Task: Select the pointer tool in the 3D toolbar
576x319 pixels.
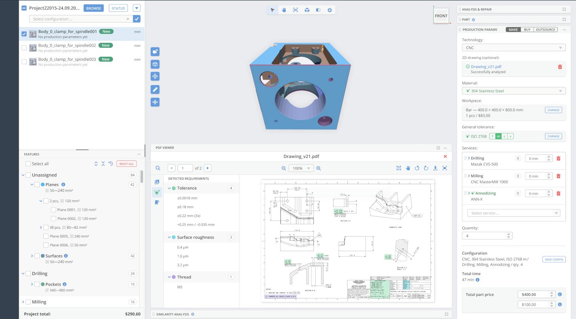Action: click(272, 10)
